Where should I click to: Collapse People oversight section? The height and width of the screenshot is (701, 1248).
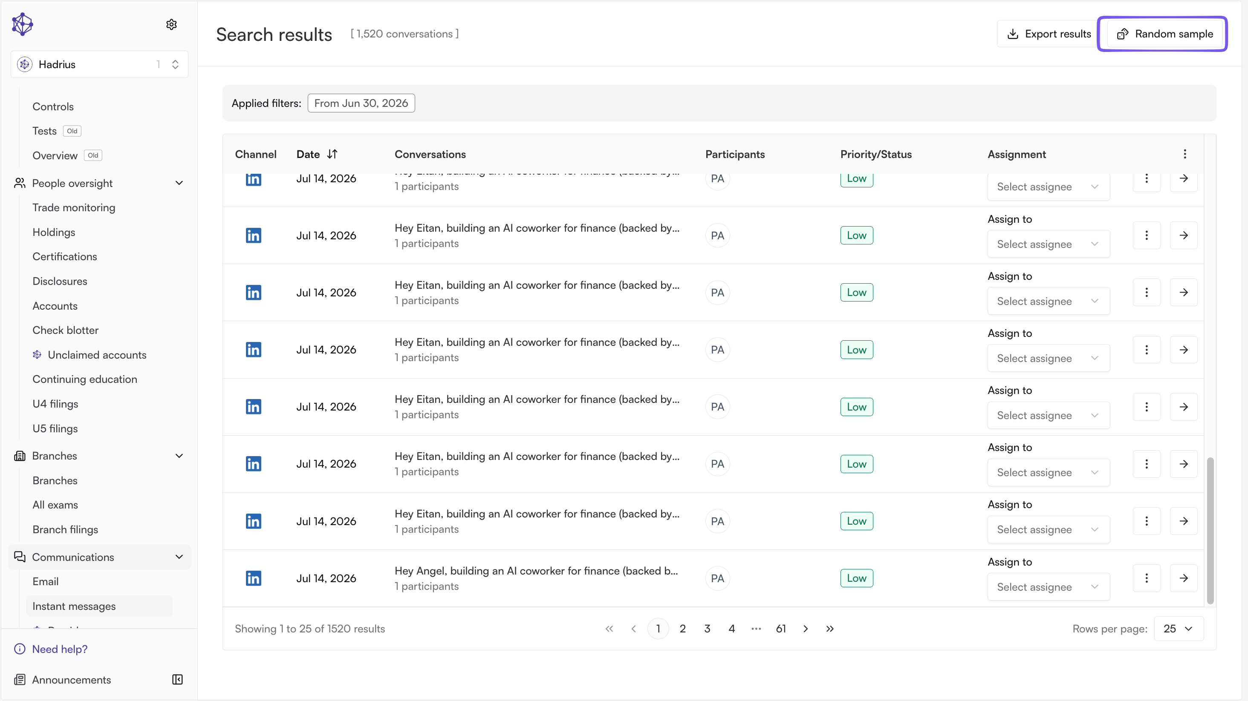click(179, 183)
